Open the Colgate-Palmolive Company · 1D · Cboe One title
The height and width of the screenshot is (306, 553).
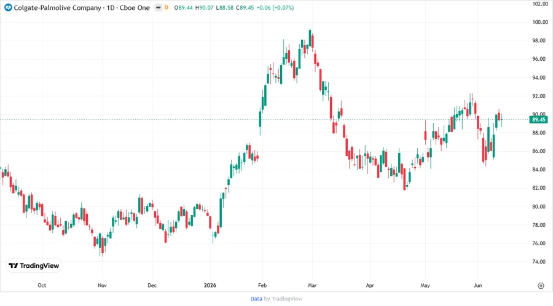pyautogui.click(x=82, y=7)
